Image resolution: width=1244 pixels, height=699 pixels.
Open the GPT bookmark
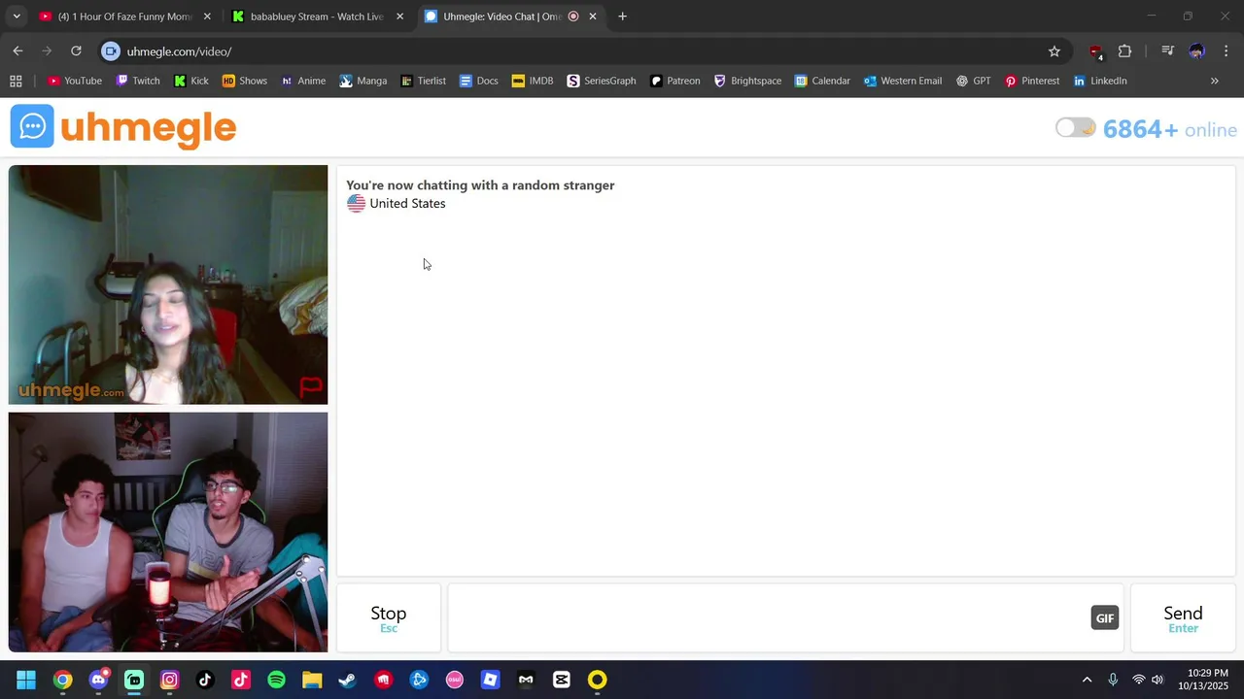coord(974,81)
